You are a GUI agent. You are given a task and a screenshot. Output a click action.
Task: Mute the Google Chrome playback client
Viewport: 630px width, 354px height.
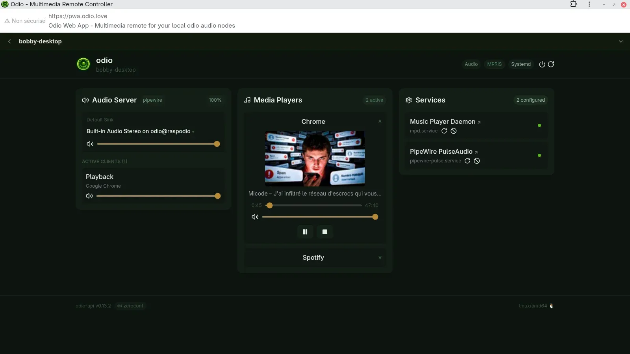tap(89, 196)
